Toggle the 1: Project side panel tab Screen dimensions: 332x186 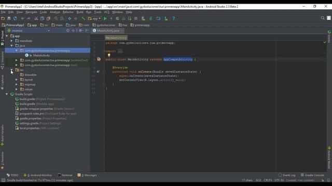click(x=2, y=38)
